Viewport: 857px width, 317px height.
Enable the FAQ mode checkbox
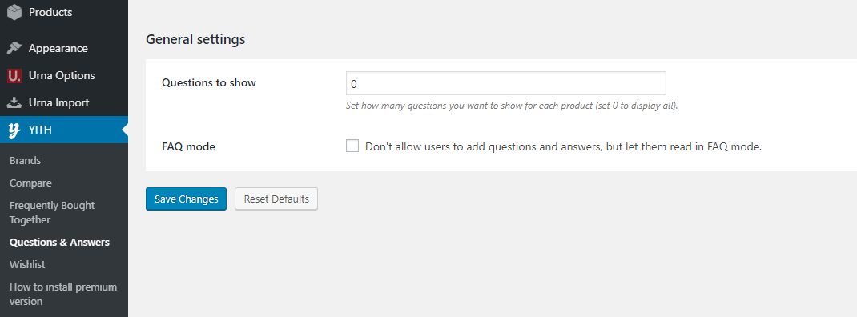pyautogui.click(x=352, y=146)
